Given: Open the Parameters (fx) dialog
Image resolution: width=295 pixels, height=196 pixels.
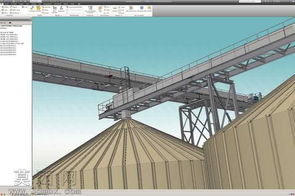Looking at the screenshot, I should (x=61, y=9).
